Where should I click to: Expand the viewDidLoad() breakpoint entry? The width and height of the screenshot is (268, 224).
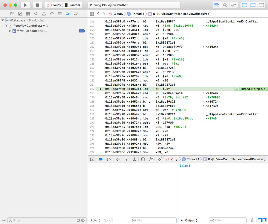pyautogui.click(x=10, y=31)
